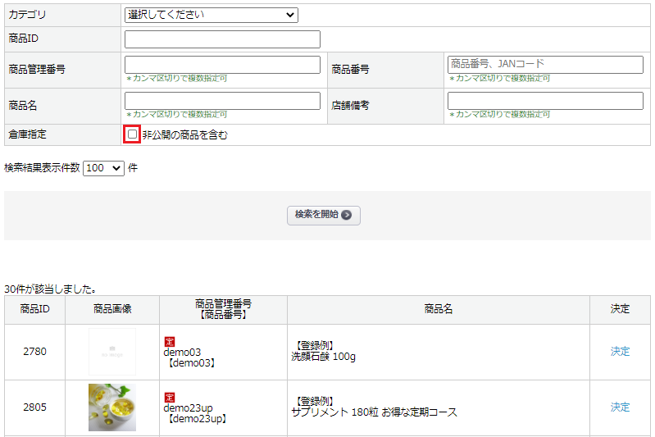Click the arrow icon on 検索を開始 button
Viewport: 655px width, 437px height.
coord(346,215)
